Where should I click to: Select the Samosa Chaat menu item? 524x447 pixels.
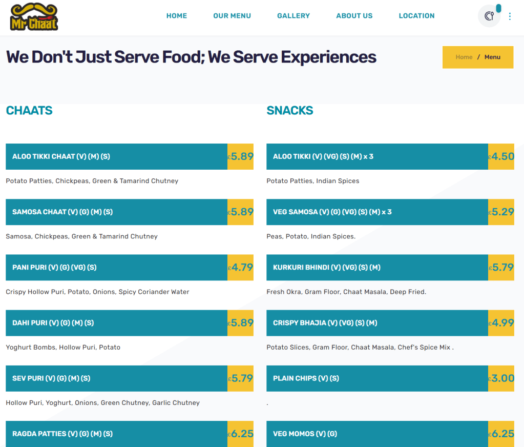click(x=62, y=212)
